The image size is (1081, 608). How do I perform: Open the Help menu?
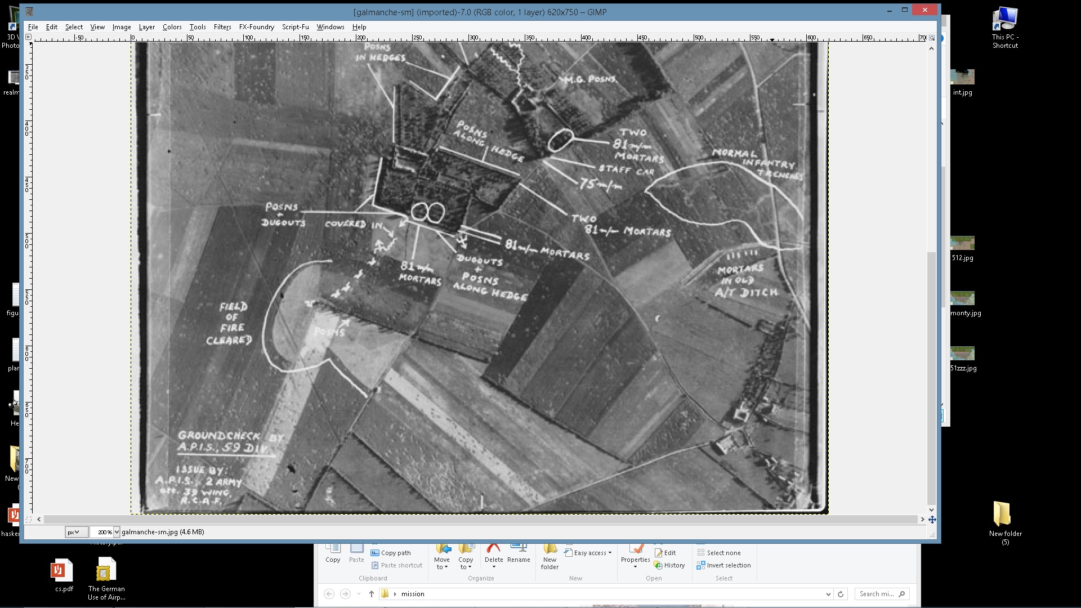click(x=359, y=27)
